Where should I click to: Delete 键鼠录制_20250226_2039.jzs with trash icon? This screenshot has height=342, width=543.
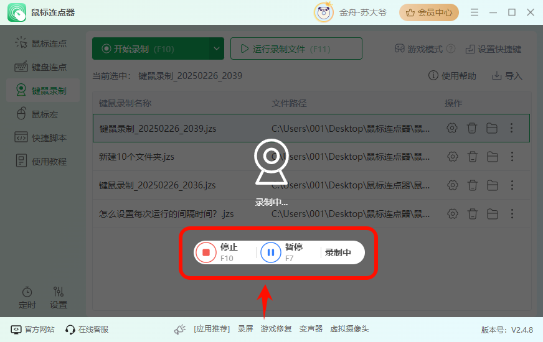[472, 128]
